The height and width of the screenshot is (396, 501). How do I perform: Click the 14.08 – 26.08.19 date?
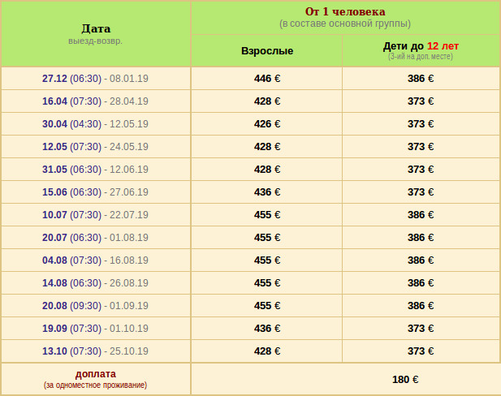[54, 283]
